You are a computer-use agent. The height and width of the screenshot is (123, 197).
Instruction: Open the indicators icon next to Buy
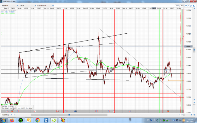(186, 6)
